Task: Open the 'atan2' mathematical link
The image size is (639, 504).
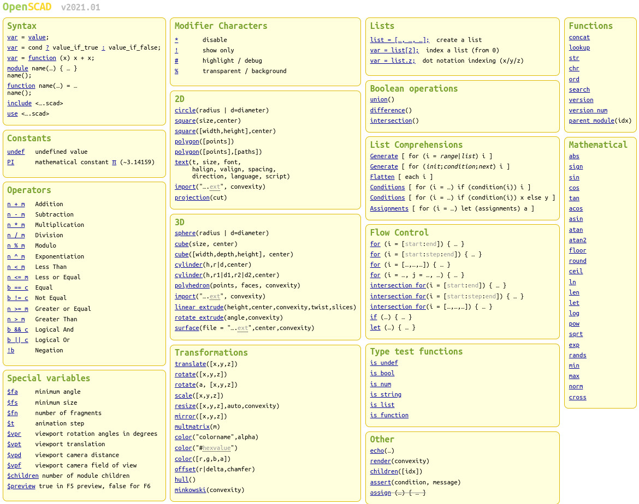Action: 577,241
